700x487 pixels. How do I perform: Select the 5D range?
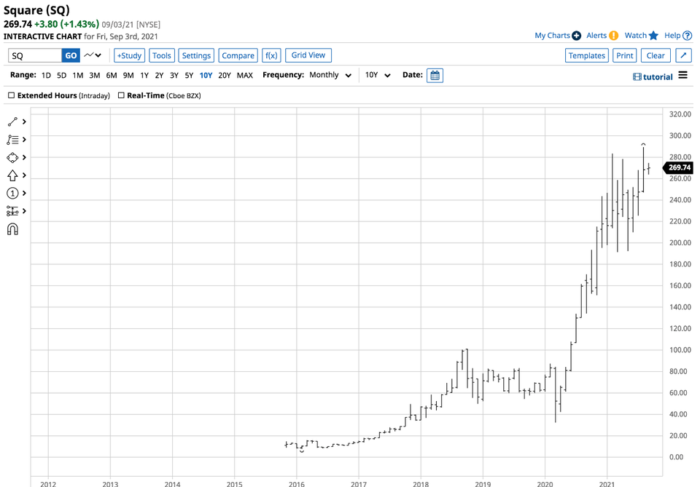coord(61,75)
